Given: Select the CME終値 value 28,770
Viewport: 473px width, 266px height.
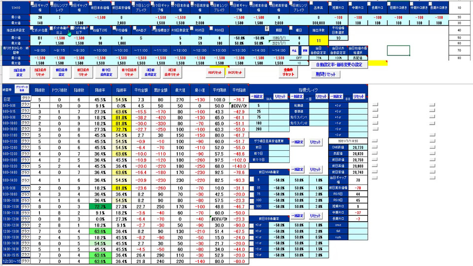Looking at the screenshot, I should [358, 147].
